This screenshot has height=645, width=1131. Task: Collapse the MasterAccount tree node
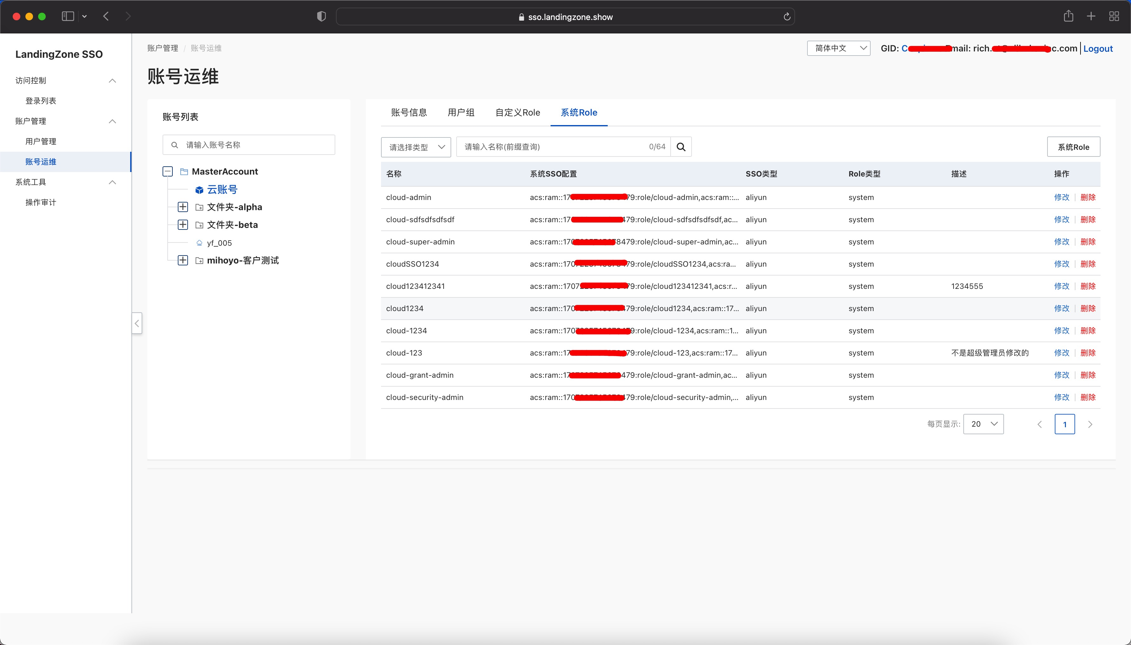[x=167, y=171]
